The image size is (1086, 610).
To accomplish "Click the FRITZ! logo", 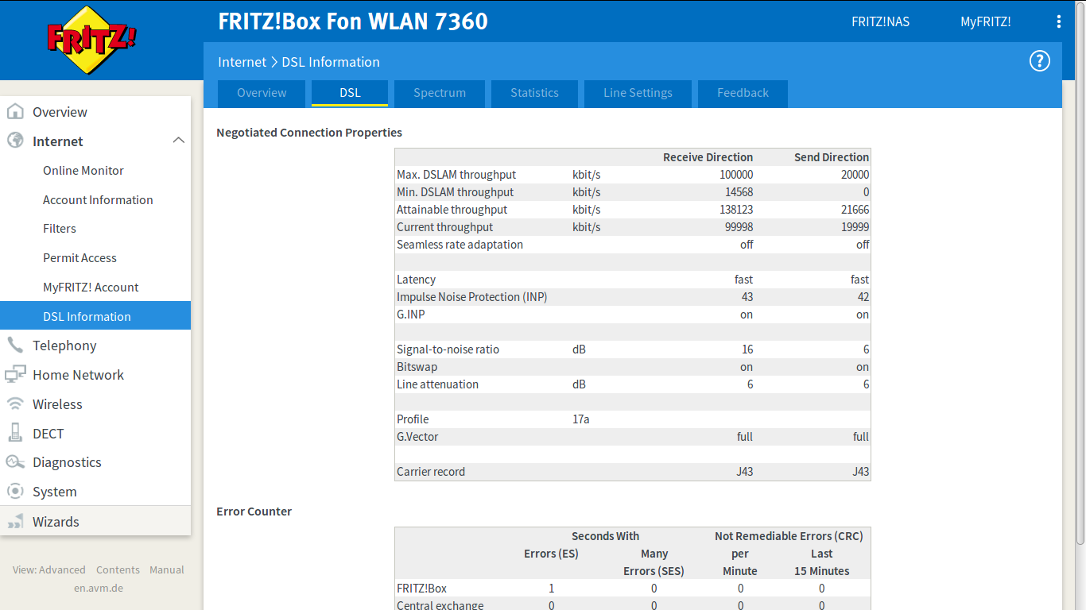I will point(91,40).
